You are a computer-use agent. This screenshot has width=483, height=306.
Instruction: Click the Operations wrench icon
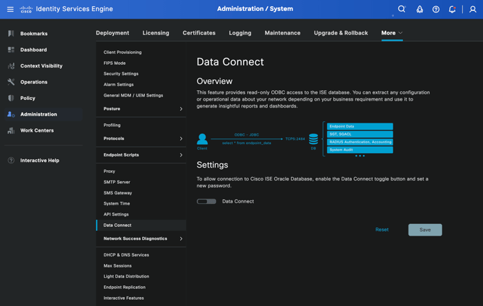[11, 82]
